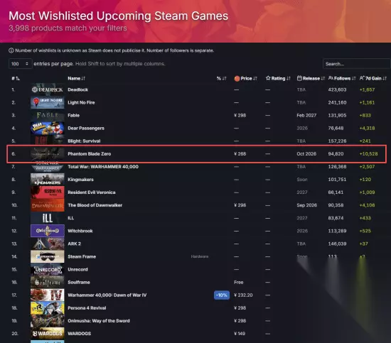Click the info icon beside wishlist note
This screenshot has height=343, width=391.
point(11,50)
